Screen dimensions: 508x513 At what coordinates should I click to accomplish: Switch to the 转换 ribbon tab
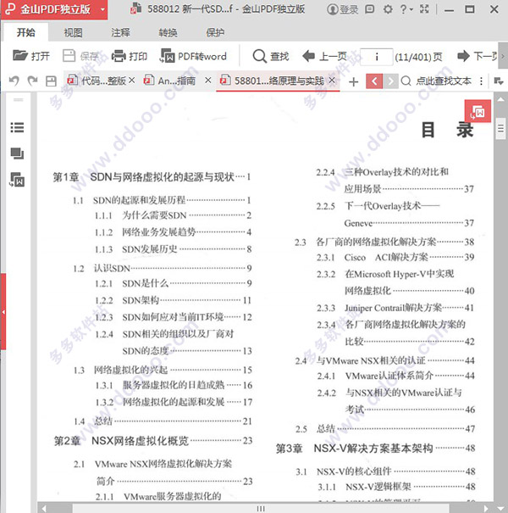point(168,32)
